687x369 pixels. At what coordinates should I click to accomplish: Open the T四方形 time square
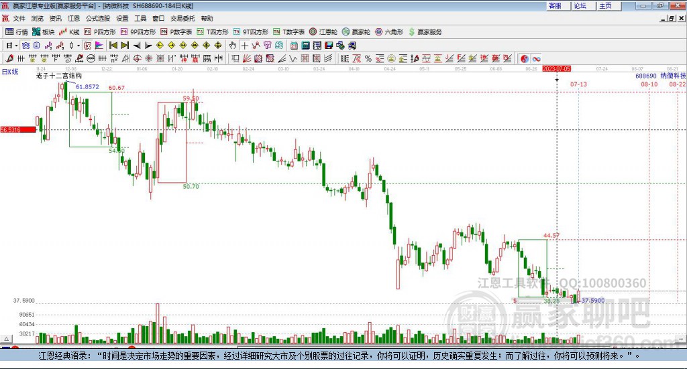[x=213, y=32]
